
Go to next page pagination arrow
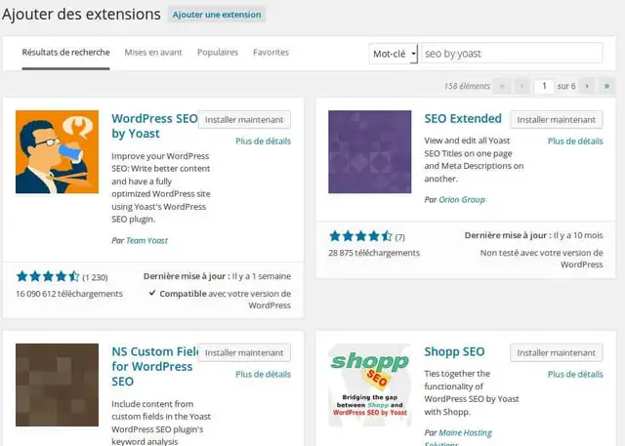tap(587, 86)
